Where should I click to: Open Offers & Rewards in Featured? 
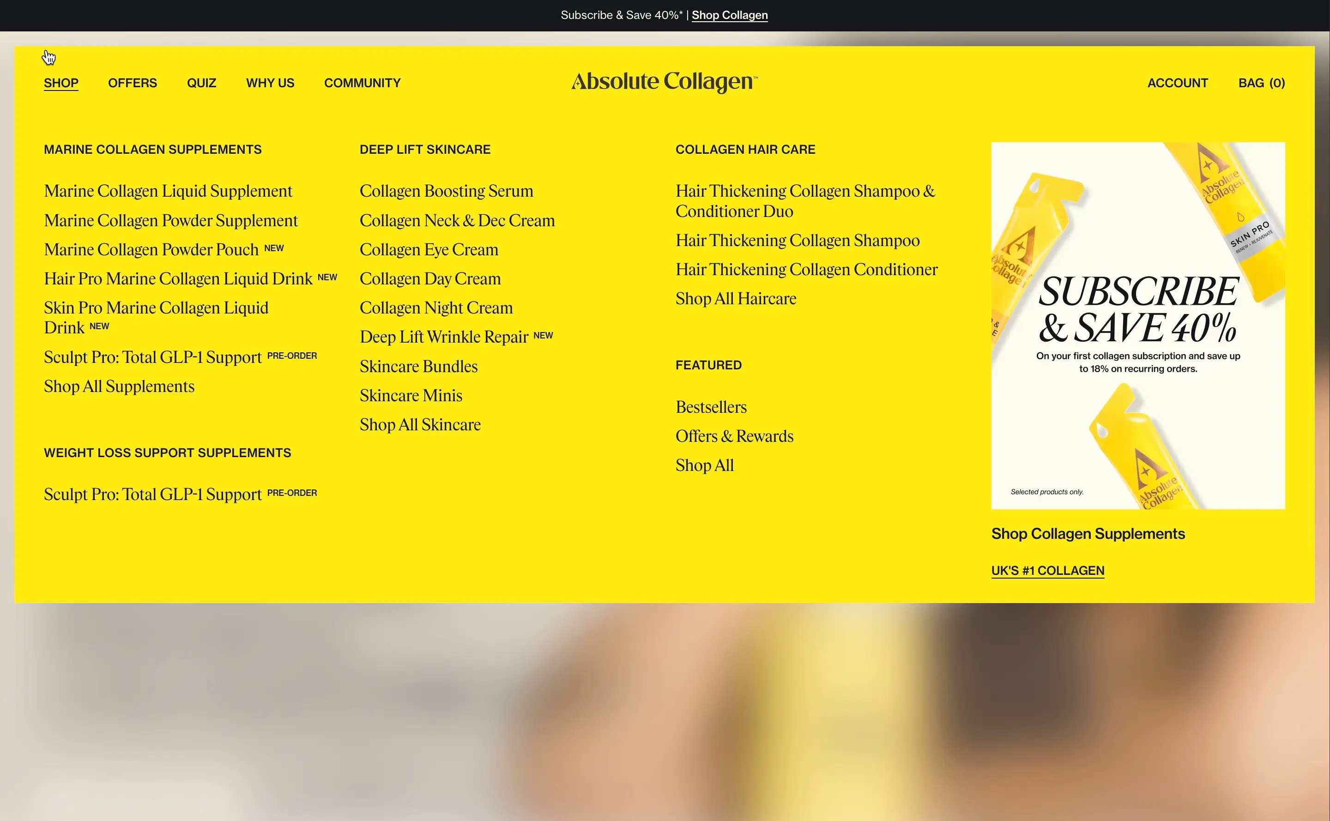tap(734, 436)
